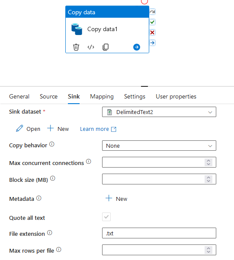Click the blue arrow add-output icon
Screen dimensions: 234x260
pos(137,47)
